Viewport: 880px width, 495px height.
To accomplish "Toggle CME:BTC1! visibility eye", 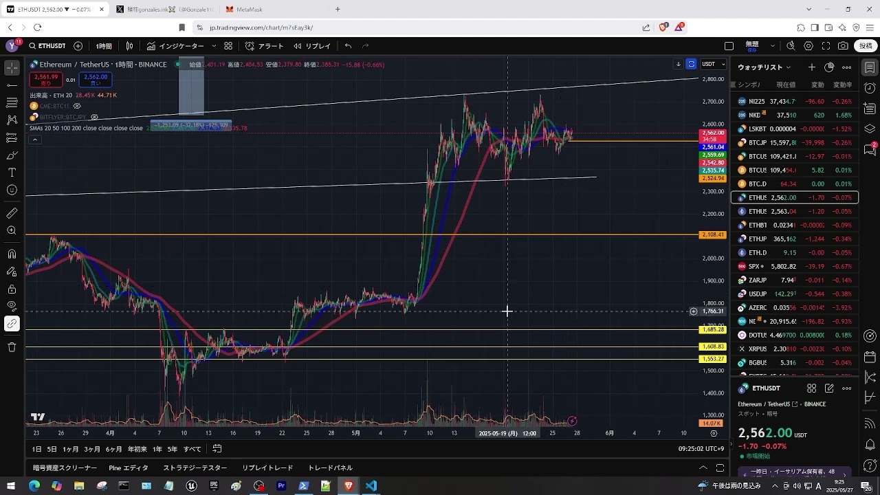I will click(x=77, y=106).
